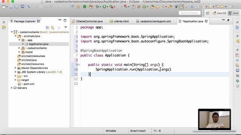Viewport: 241px width, 135px height.
Task: Expand the Application.java tree node
Action: tap(23, 44)
